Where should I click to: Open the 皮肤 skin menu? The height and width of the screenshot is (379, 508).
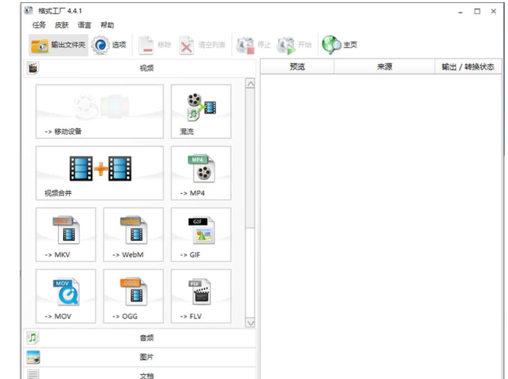coord(62,25)
